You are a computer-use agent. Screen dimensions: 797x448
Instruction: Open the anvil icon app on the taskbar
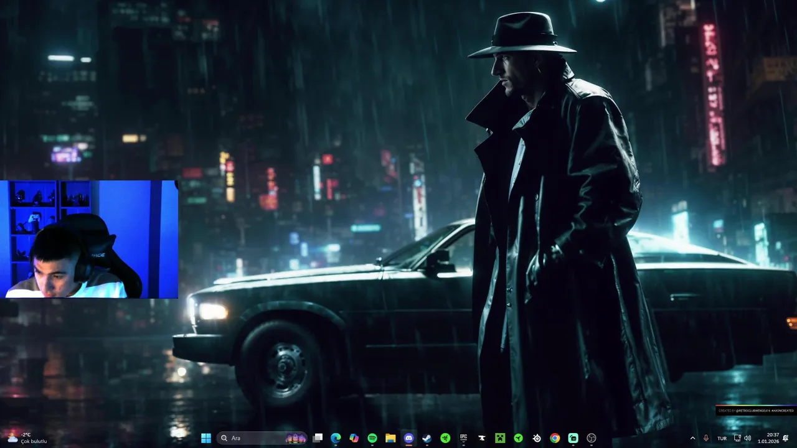coord(481,438)
